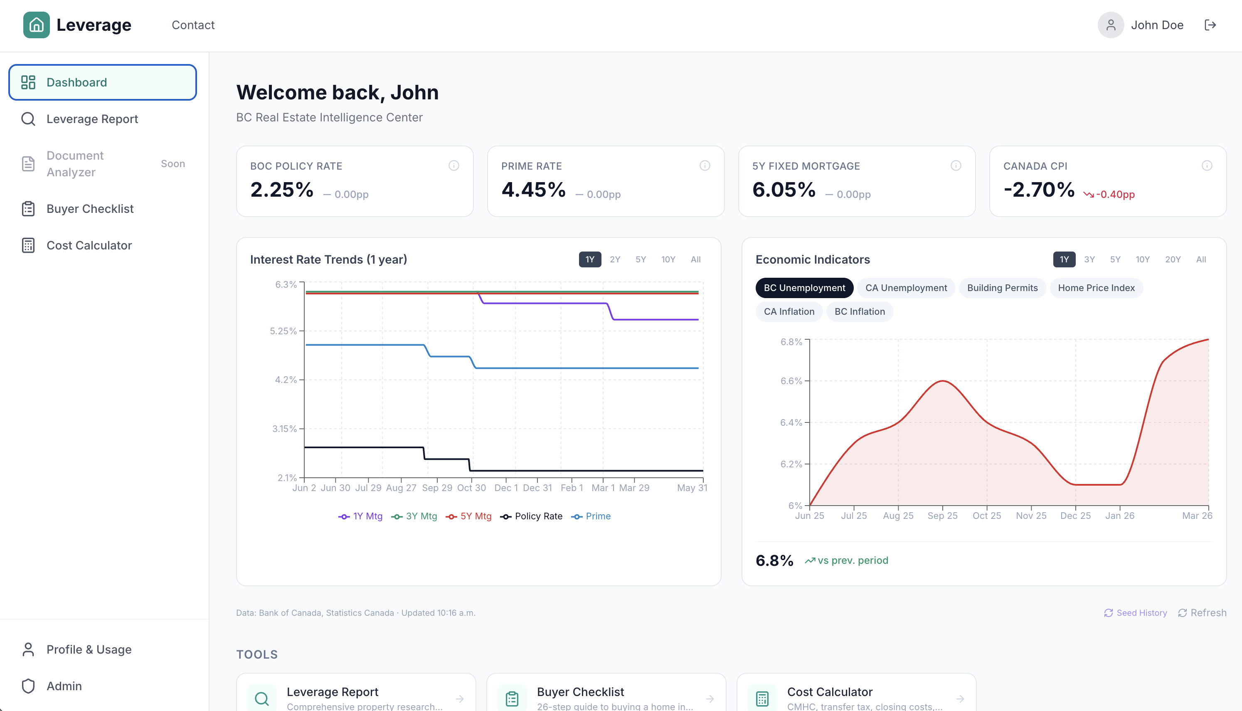This screenshot has height=711, width=1242.
Task: Click the Cost Calculator icon in sidebar
Action: pos(28,245)
